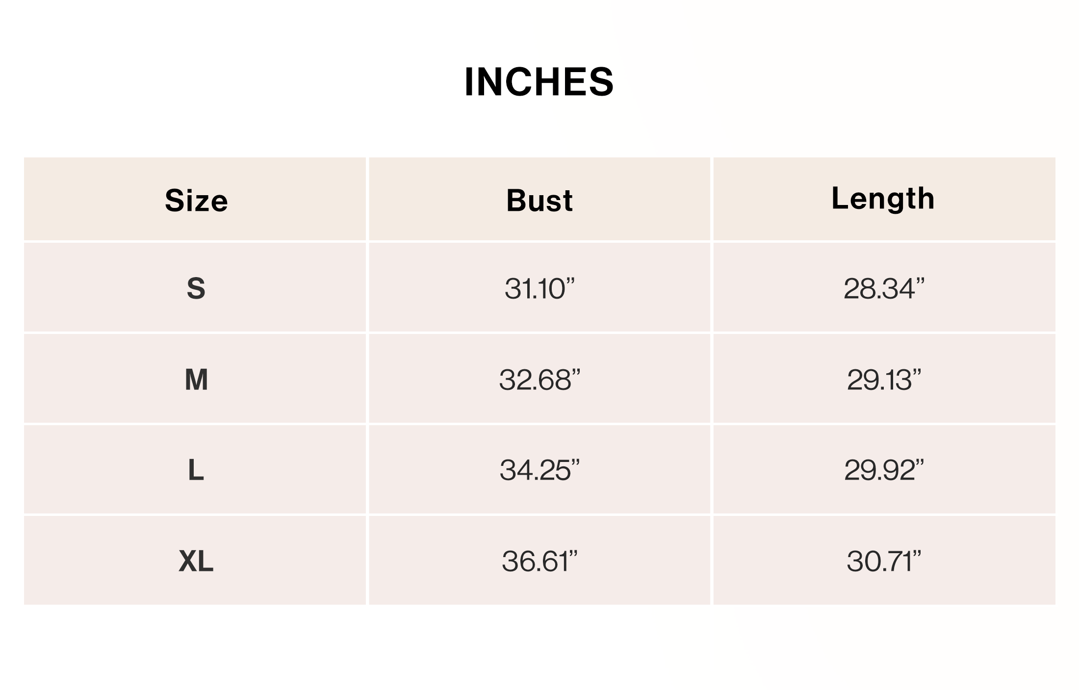The width and height of the screenshot is (1079, 690).
Task: Click the XL size cell
Action: tap(195, 561)
